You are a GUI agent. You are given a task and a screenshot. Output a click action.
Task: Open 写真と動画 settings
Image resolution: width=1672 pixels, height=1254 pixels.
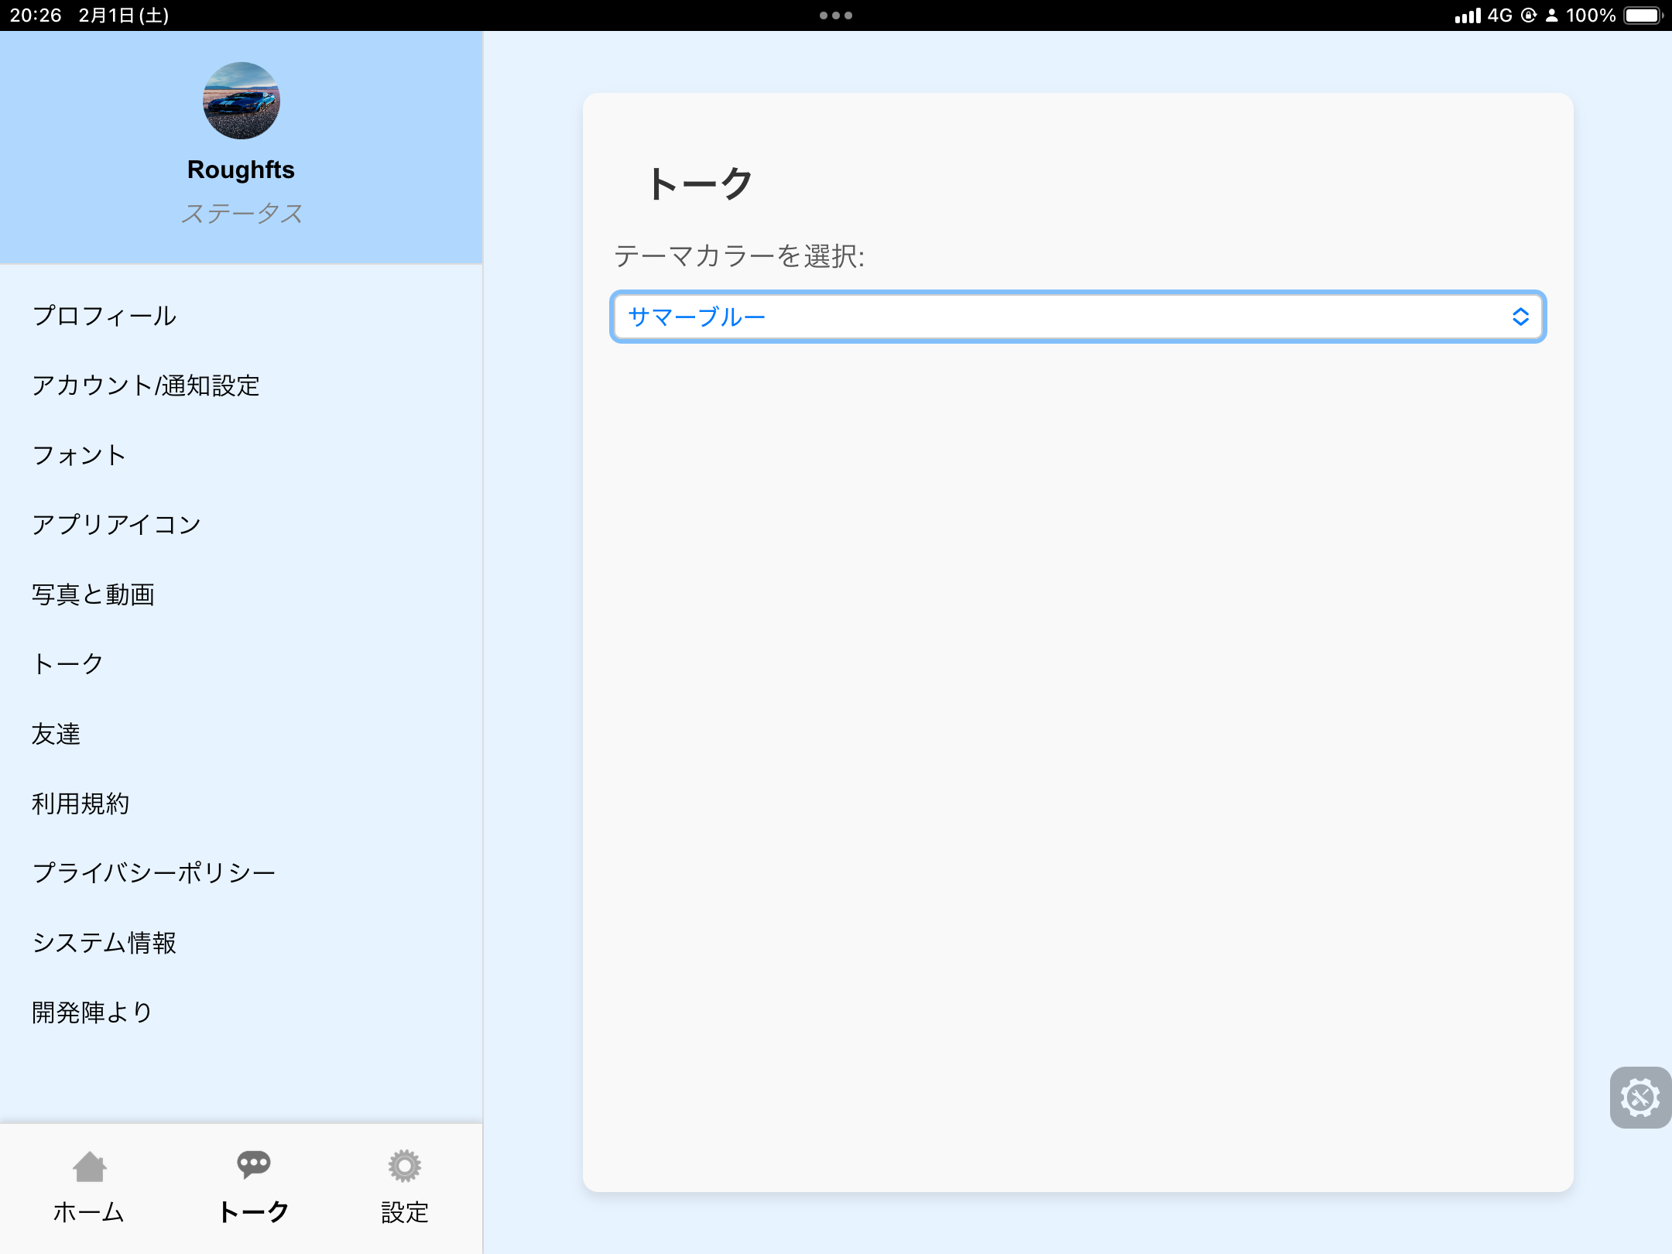pos(93,594)
